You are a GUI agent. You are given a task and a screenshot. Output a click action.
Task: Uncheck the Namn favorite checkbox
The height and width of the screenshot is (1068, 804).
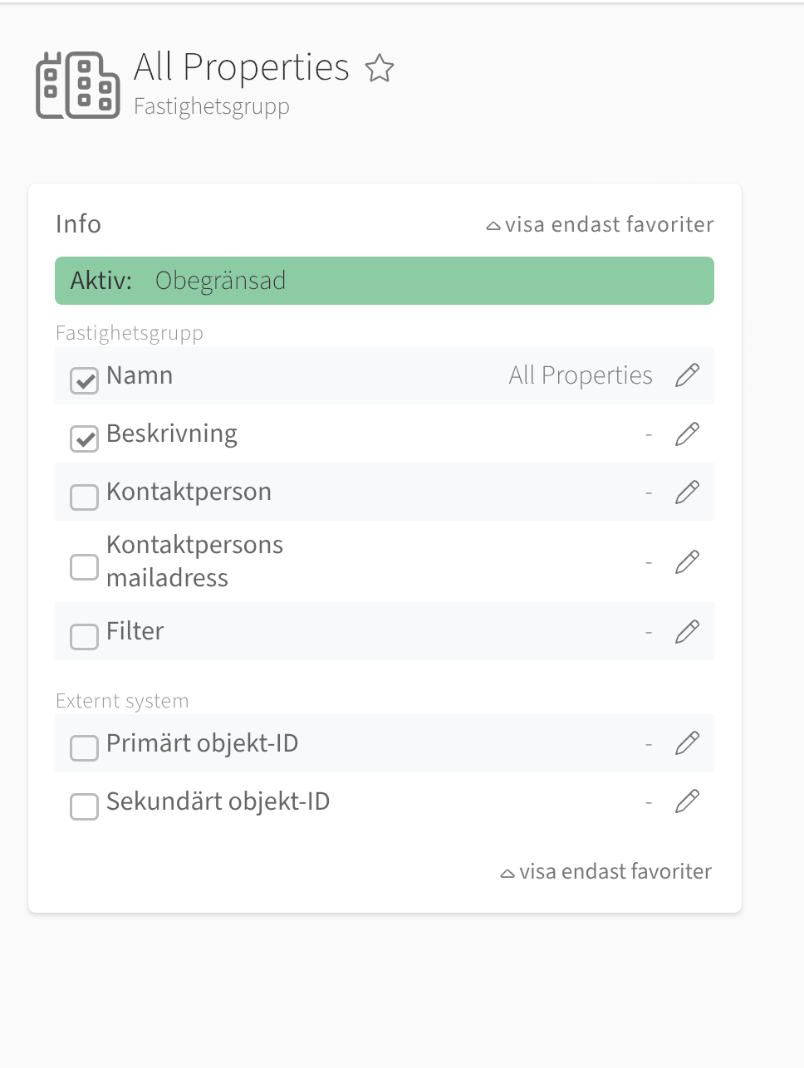coord(84,380)
